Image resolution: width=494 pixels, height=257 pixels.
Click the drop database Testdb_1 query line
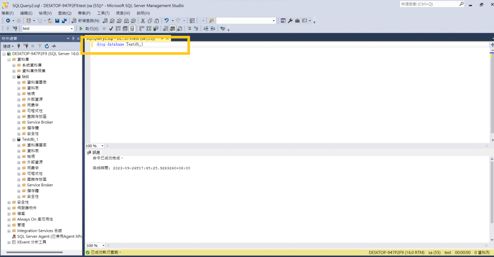point(120,44)
